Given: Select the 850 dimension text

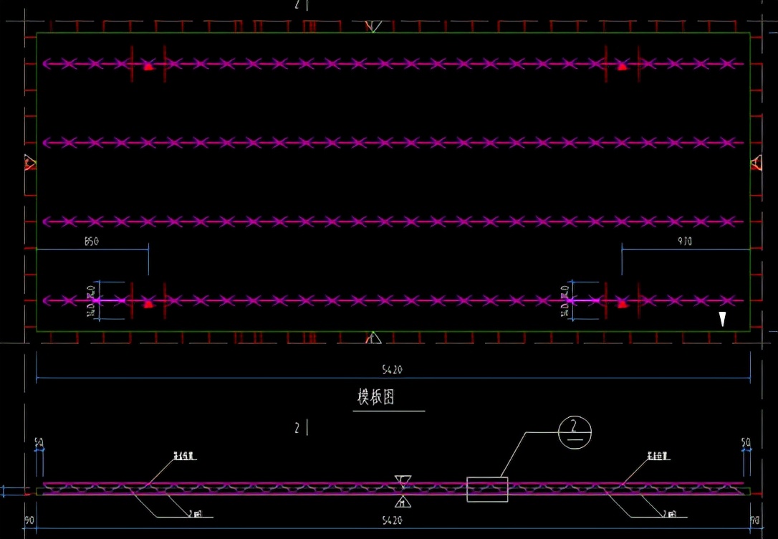Looking at the screenshot, I should pyautogui.click(x=92, y=242).
